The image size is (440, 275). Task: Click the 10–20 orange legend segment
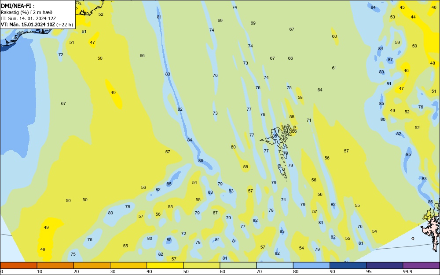pyautogui.click(x=55, y=265)
